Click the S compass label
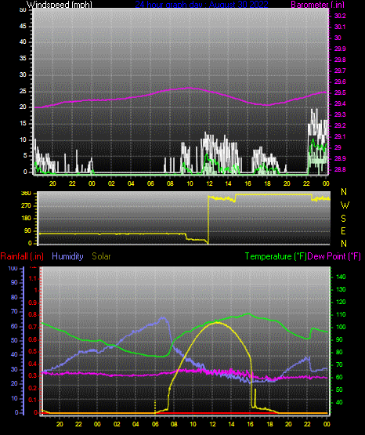Screen dimensions: 365x435 pyautogui.click(x=343, y=219)
